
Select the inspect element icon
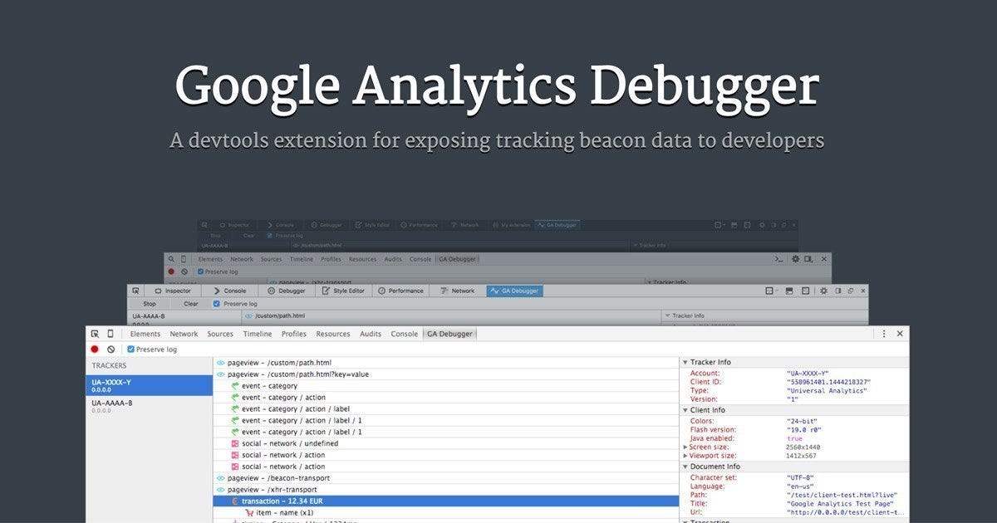coord(95,333)
